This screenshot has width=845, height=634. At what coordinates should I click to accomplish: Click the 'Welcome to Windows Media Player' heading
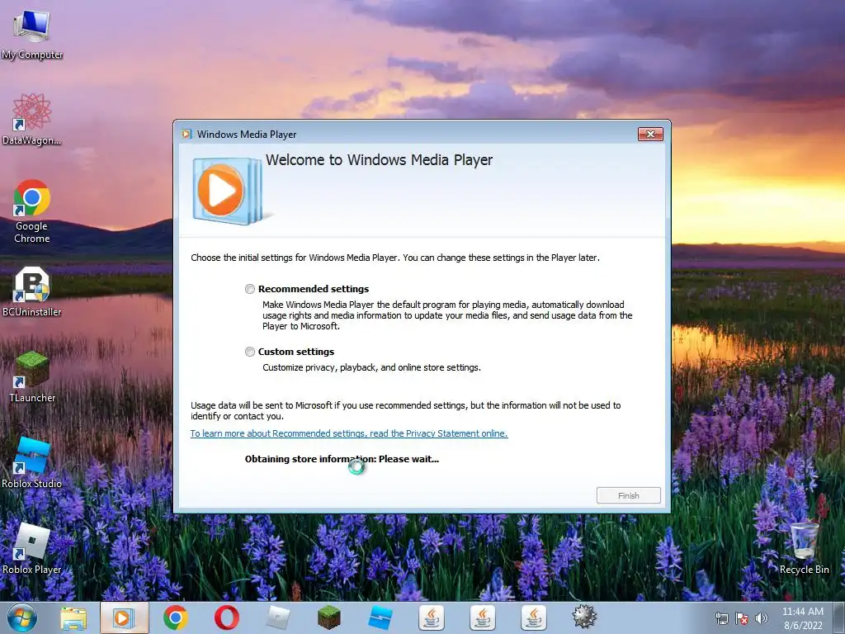(x=379, y=160)
